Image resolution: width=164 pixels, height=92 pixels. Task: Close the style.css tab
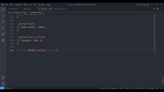[x=50, y=9]
